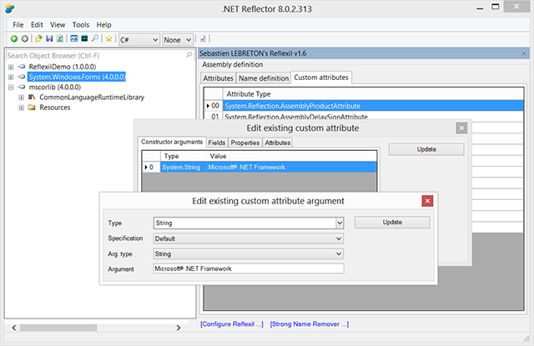Click the magnifying glass search toolbar icon
Image resolution: width=534 pixels, height=346 pixels.
95,38
